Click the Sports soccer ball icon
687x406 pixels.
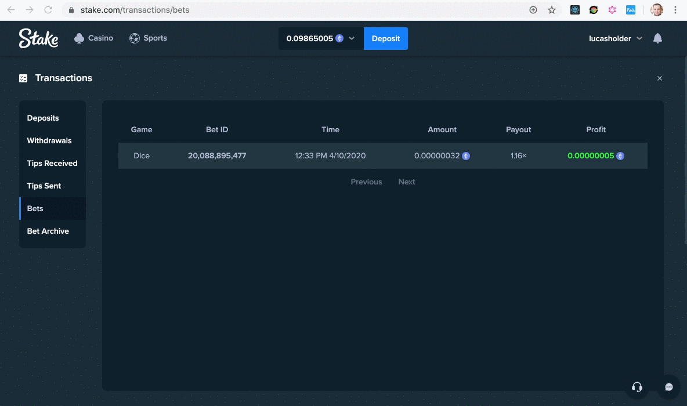(135, 38)
